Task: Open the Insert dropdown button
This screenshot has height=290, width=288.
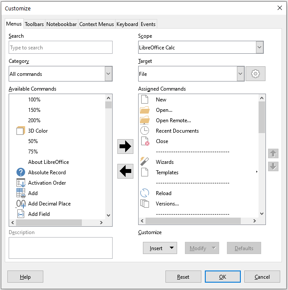Action: [x=160, y=248]
